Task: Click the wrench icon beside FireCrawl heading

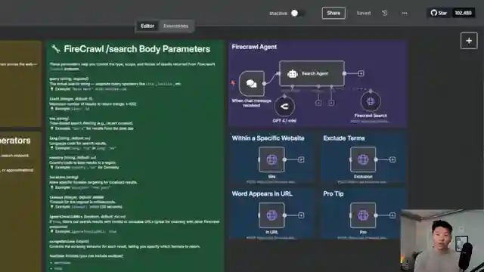Action: pyautogui.click(x=55, y=48)
